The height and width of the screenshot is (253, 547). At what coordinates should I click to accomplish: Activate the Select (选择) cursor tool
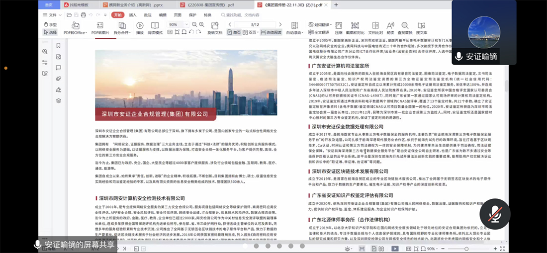pyautogui.click(x=50, y=32)
